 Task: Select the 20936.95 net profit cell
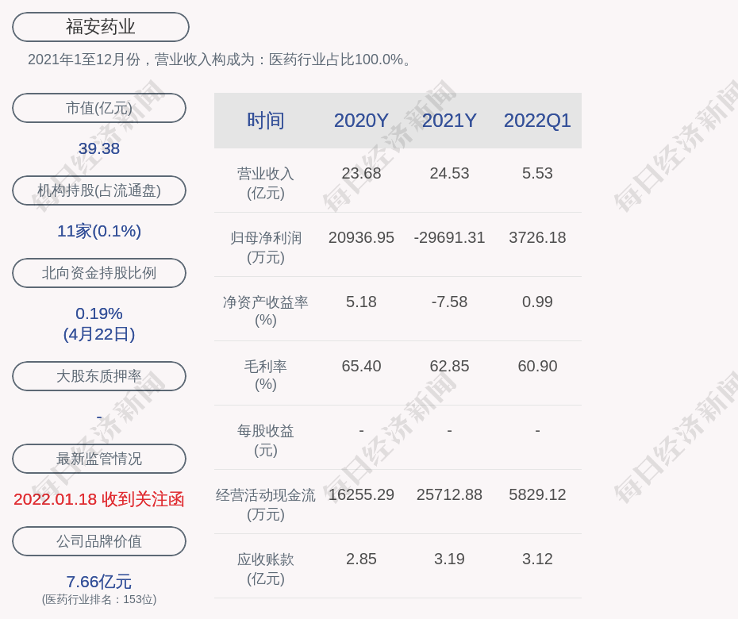(361, 237)
